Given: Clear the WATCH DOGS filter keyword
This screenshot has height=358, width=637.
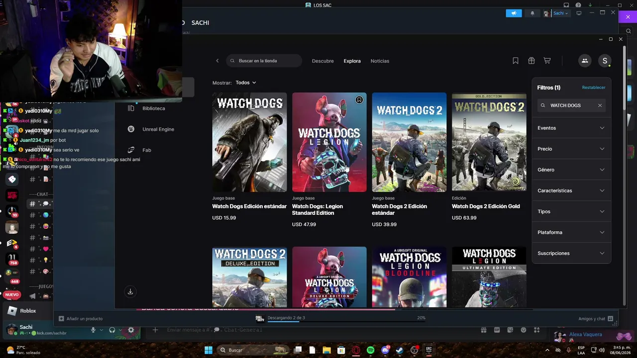Looking at the screenshot, I should [x=600, y=105].
